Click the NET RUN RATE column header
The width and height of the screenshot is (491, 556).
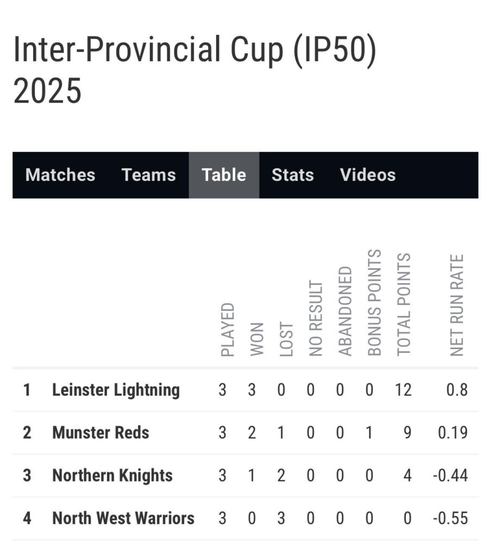click(457, 305)
